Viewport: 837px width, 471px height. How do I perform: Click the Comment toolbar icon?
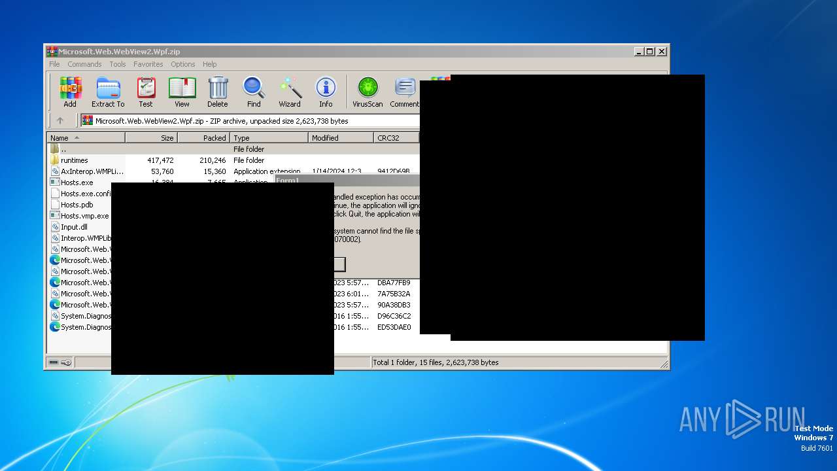point(405,88)
